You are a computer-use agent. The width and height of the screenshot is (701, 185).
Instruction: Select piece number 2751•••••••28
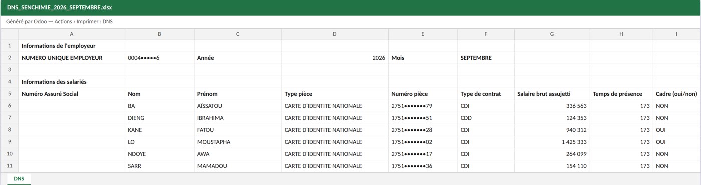[423, 130]
